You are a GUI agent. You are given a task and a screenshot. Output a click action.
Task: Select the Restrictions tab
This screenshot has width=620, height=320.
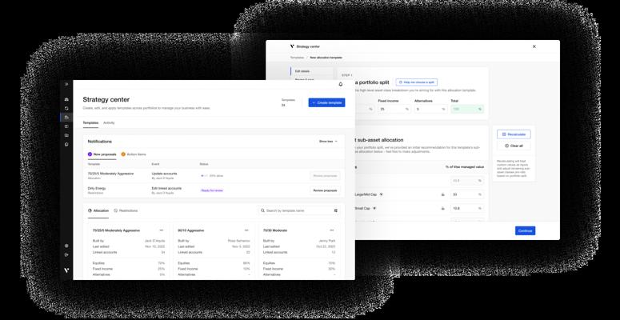coord(126,210)
